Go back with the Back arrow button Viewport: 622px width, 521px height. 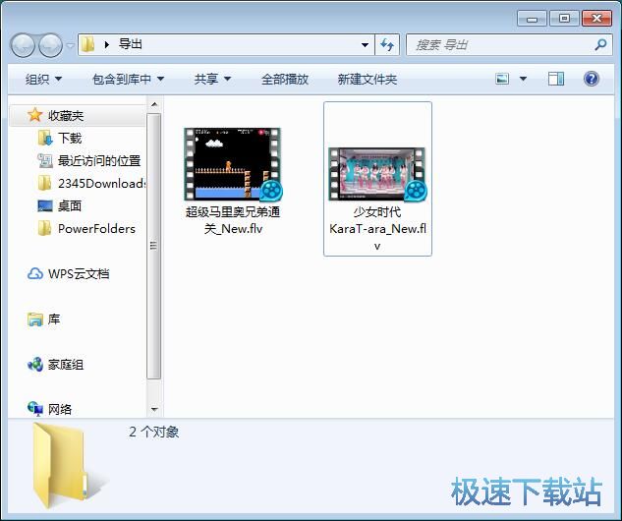point(23,45)
